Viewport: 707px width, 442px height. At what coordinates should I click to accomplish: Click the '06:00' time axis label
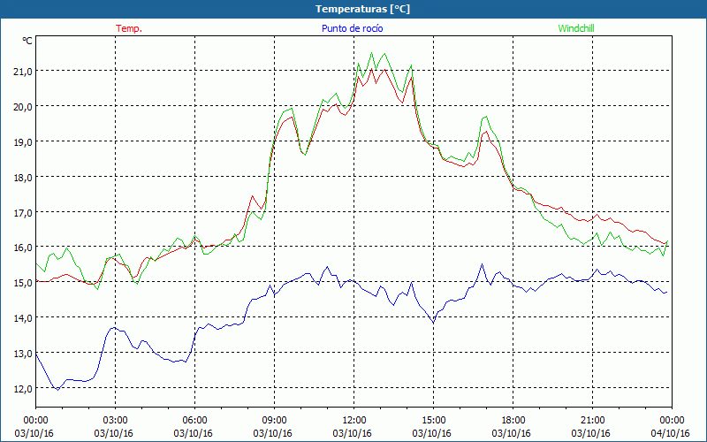point(194,421)
